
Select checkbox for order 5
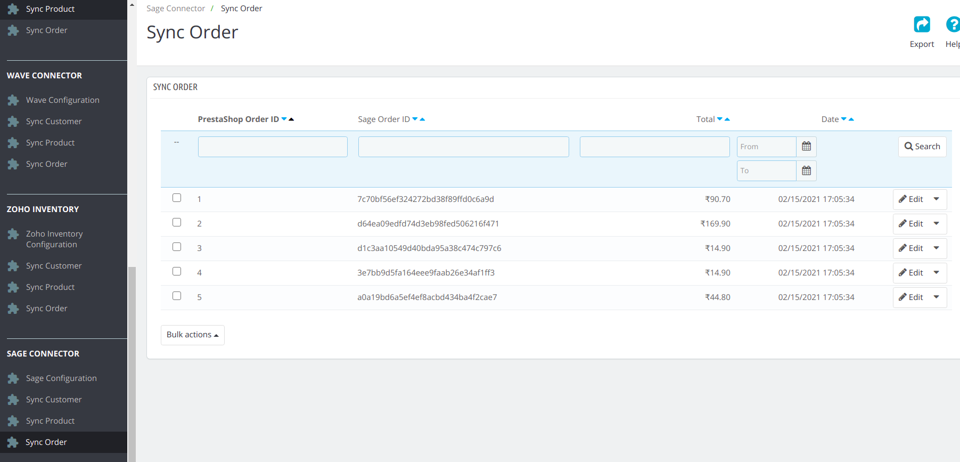click(177, 296)
